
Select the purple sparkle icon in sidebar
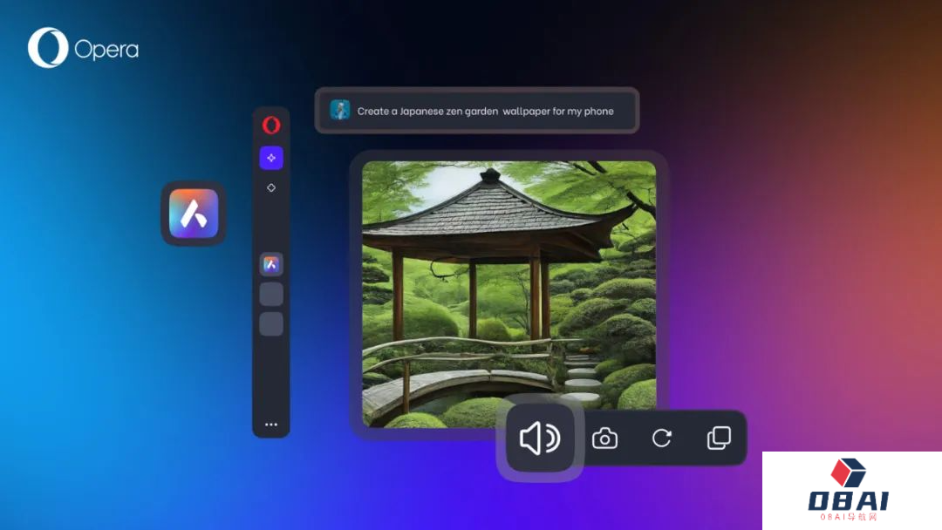pyautogui.click(x=271, y=158)
